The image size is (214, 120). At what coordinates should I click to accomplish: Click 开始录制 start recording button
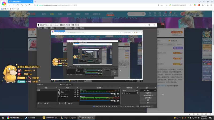(148, 93)
